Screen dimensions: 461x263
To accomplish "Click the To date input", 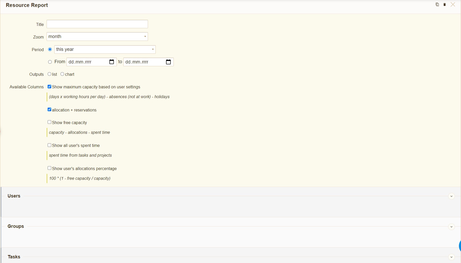I will (149, 62).
